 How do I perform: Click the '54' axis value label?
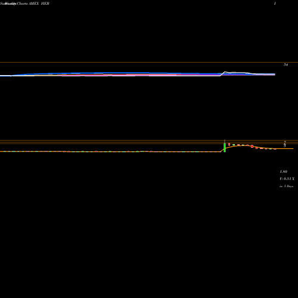coord(285,64)
